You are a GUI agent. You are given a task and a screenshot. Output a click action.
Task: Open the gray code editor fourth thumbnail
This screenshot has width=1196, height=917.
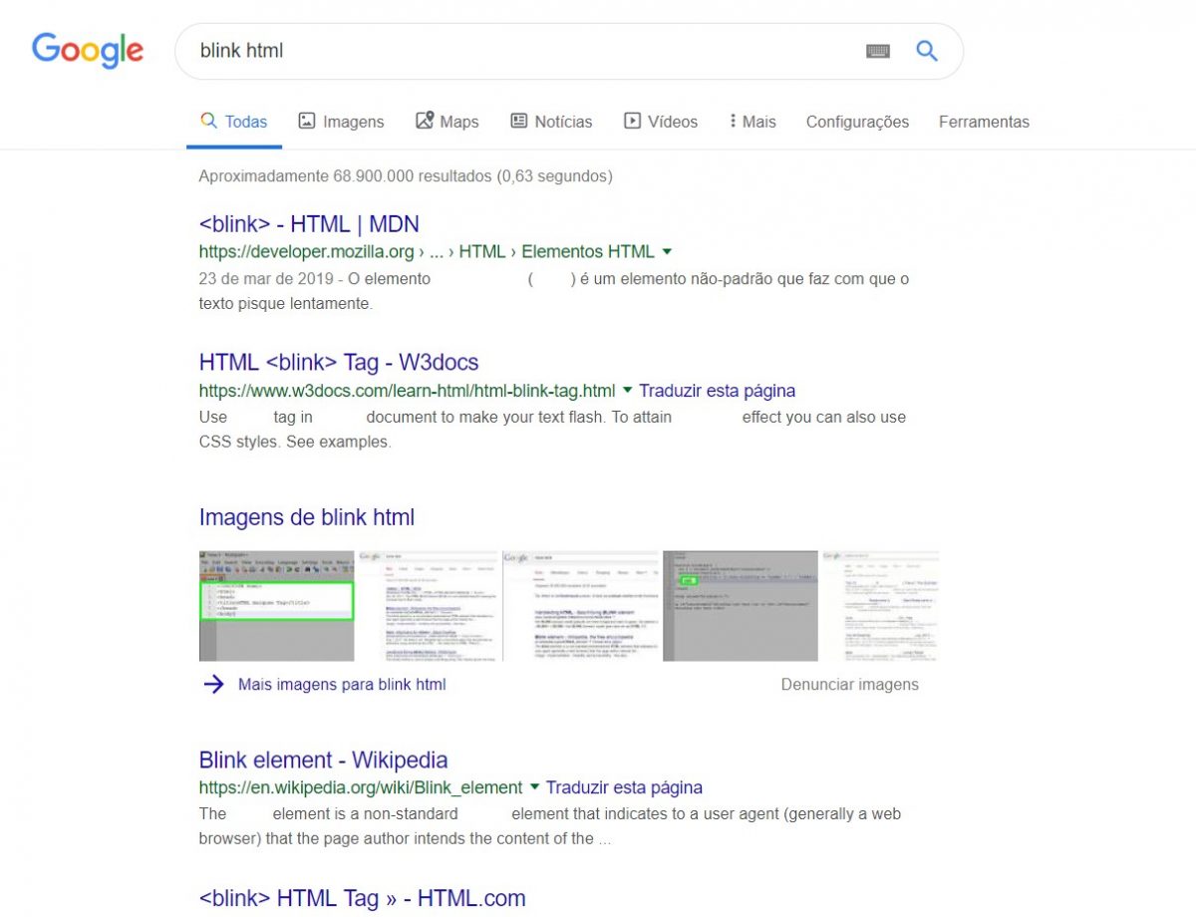point(741,605)
